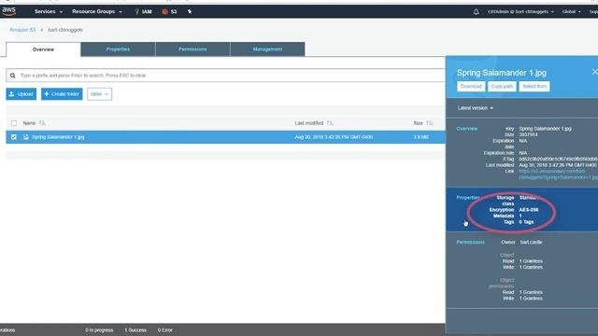
Task: Click the file icon for Spring Salamander
Action: 26,137
